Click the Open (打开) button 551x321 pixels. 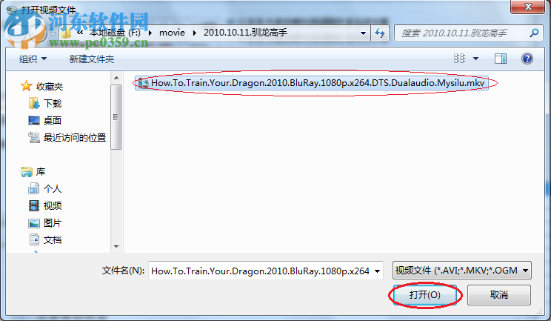[x=425, y=294]
